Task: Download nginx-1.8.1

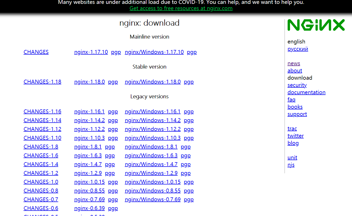Action: tap(88, 147)
